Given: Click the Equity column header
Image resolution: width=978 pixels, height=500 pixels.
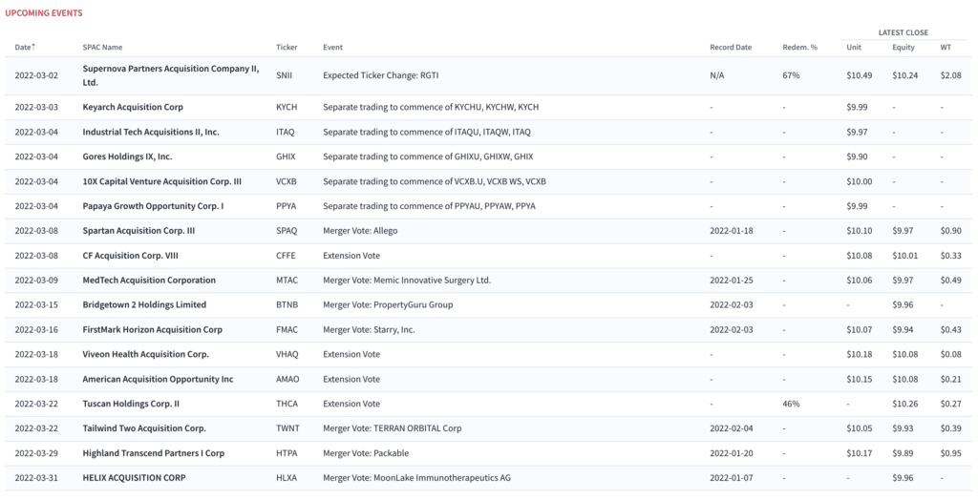Looking at the screenshot, I should click(904, 48).
